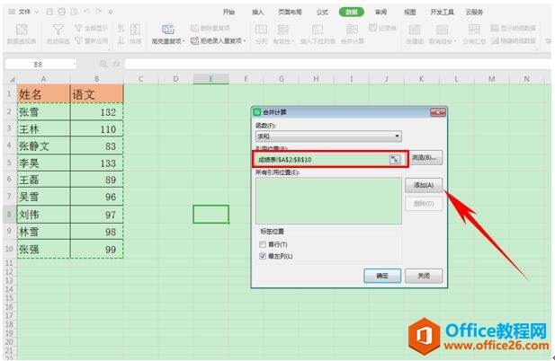Click the undo arrow icon

point(86,12)
